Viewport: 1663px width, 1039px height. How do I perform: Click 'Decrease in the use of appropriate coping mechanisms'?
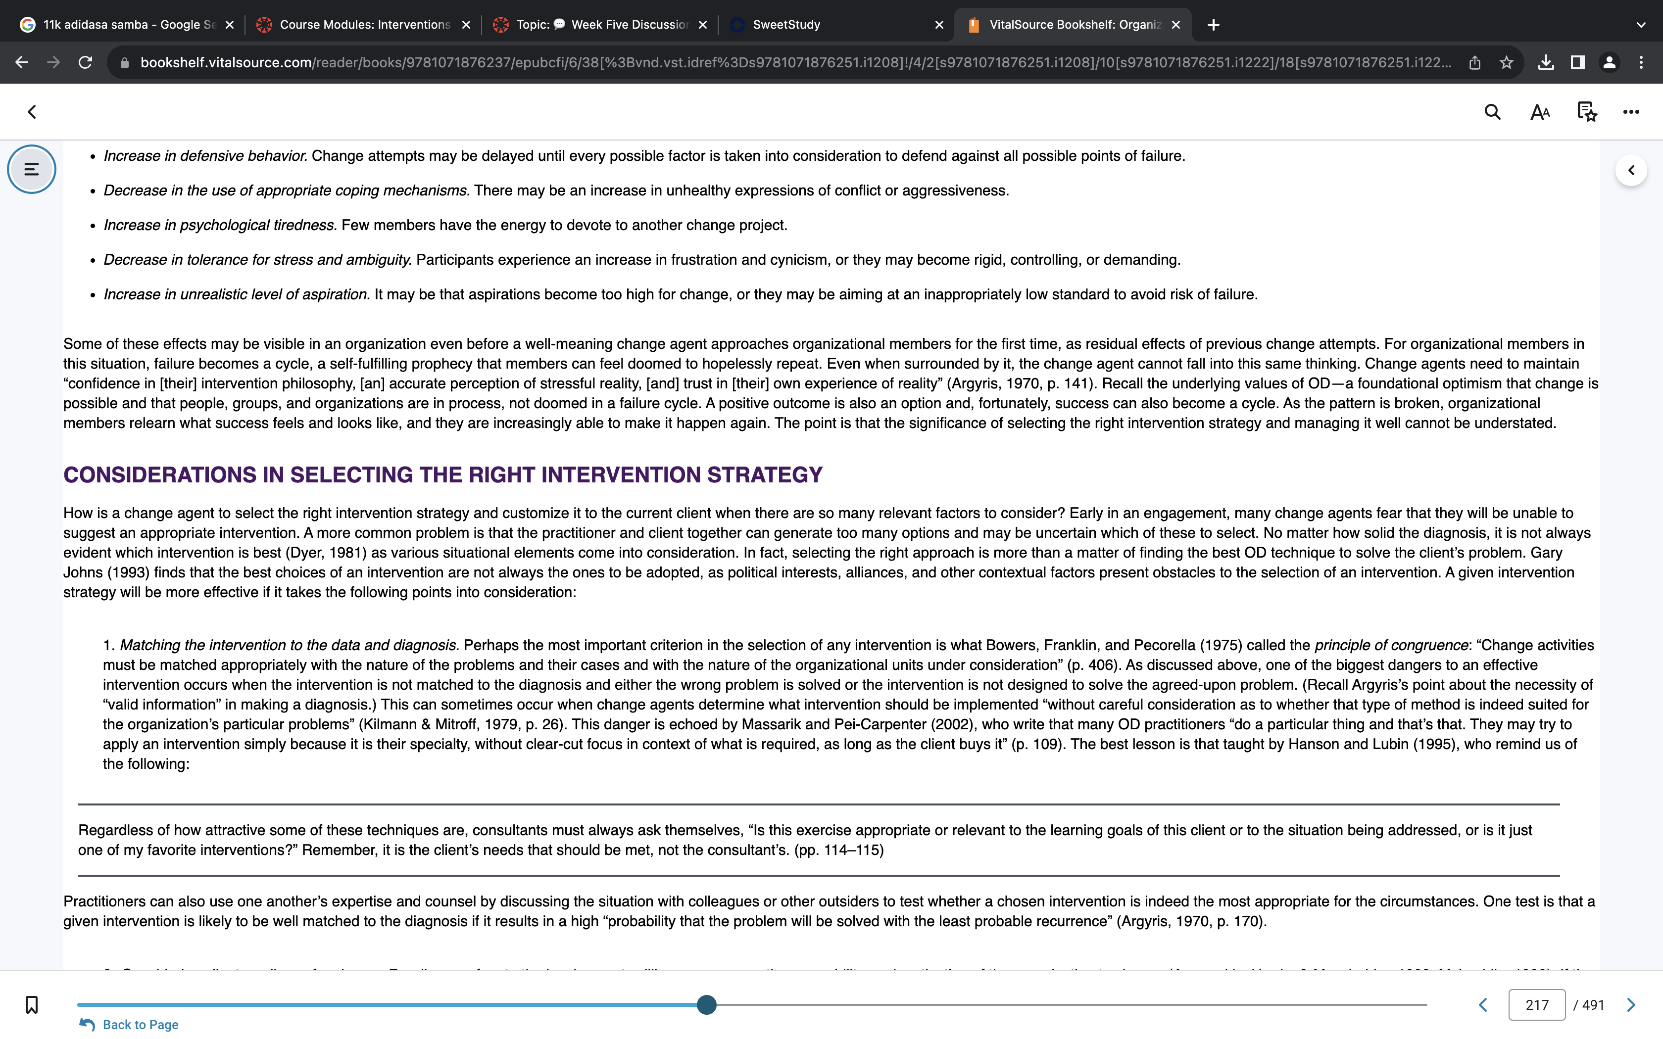point(287,191)
